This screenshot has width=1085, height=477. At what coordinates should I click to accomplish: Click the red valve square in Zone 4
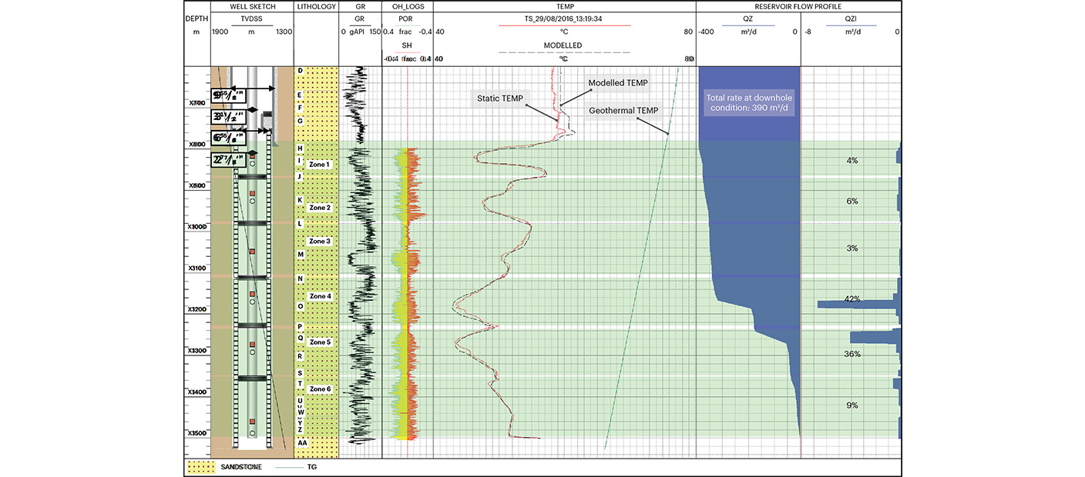[252, 294]
